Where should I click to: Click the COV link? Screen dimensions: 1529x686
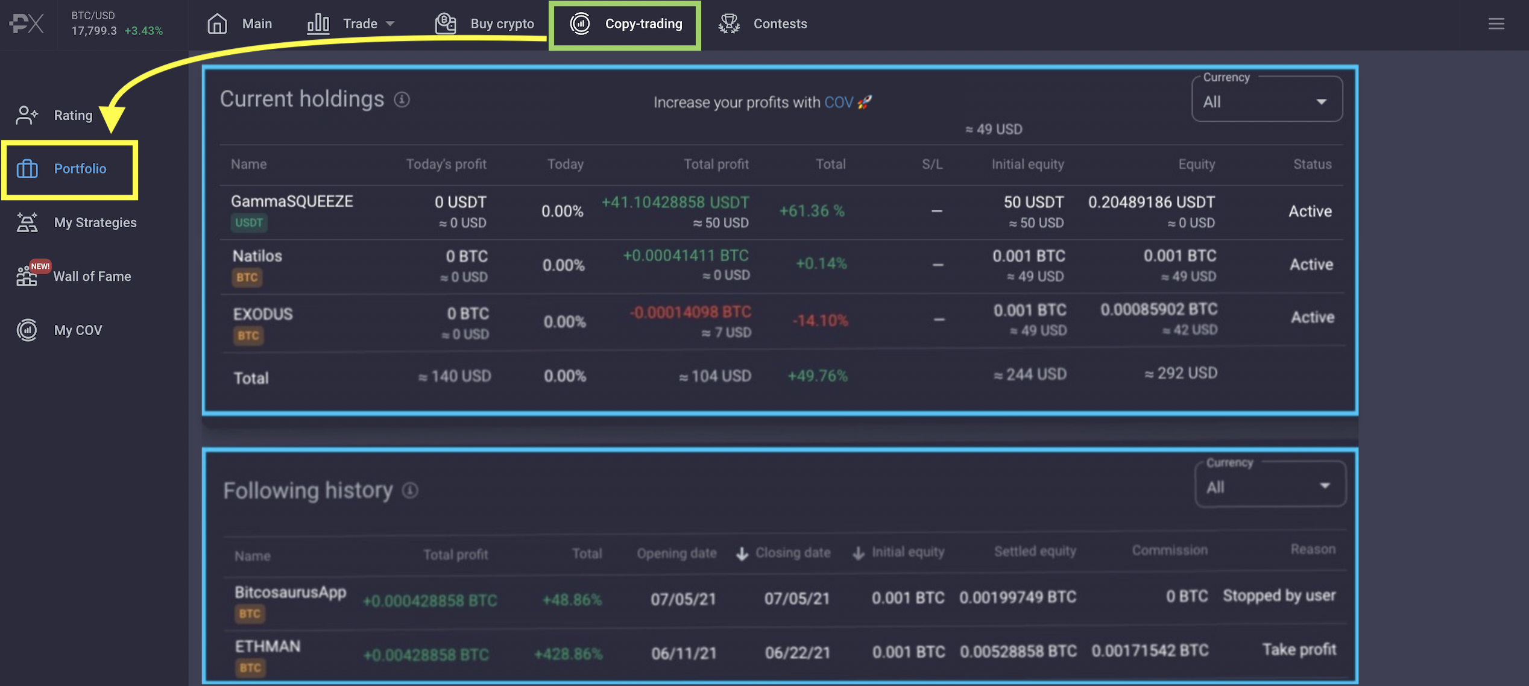838,102
